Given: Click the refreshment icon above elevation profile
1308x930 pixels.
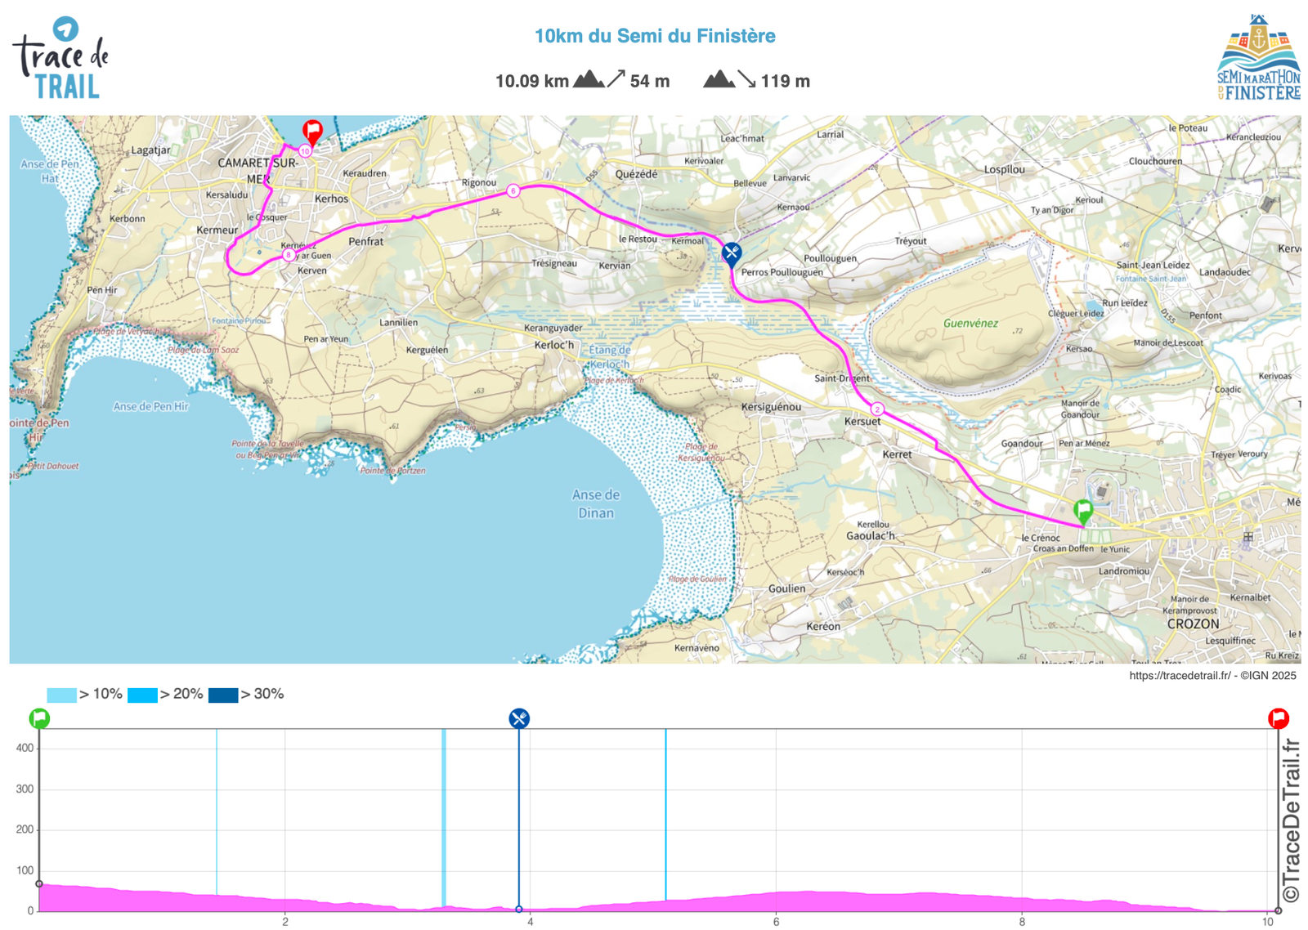Looking at the screenshot, I should coord(519,718).
